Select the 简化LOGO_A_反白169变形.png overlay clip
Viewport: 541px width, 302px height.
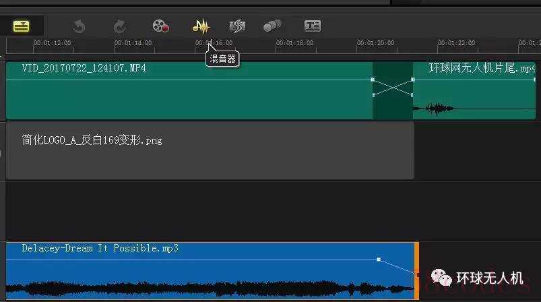[210, 150]
